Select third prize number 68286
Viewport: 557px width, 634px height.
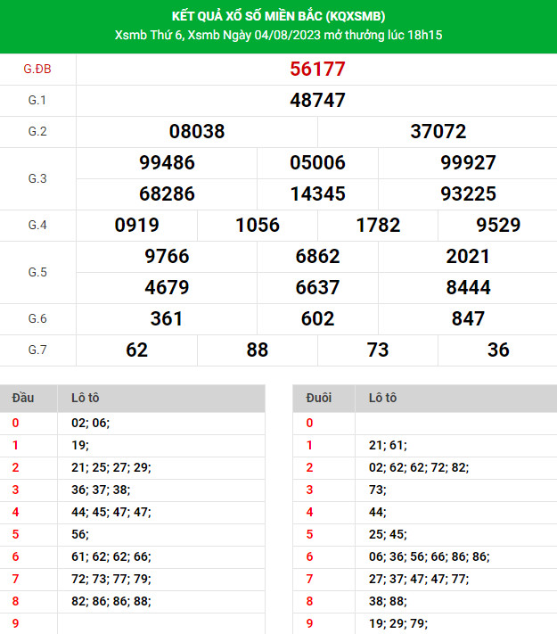pyautogui.click(x=167, y=193)
